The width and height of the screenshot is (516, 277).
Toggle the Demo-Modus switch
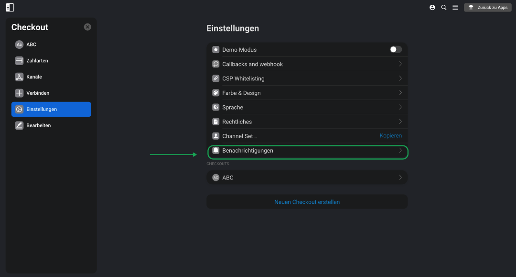396,49
